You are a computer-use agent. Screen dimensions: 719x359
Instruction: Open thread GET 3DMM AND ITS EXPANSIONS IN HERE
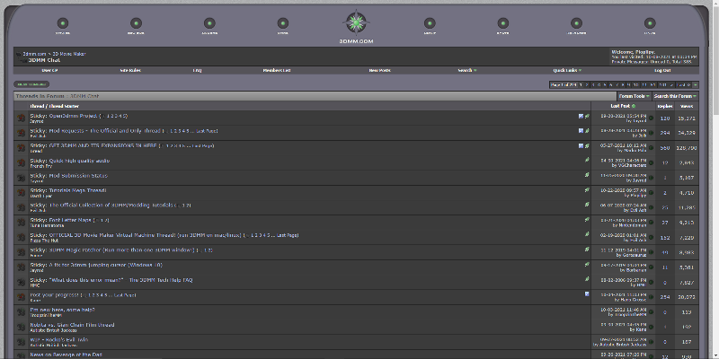tap(102, 146)
